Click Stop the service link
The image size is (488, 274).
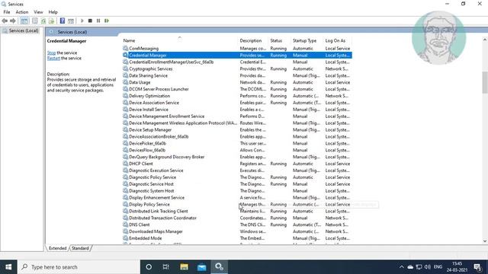click(51, 53)
